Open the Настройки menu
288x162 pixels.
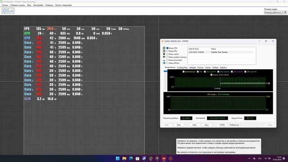[38, 5]
